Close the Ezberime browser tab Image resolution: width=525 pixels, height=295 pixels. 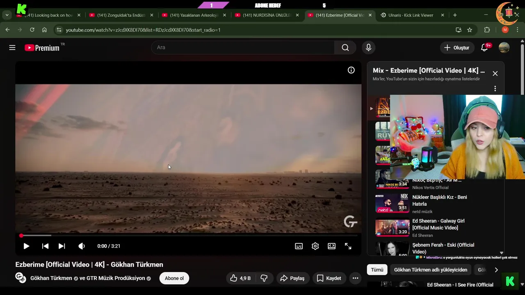coord(370,15)
